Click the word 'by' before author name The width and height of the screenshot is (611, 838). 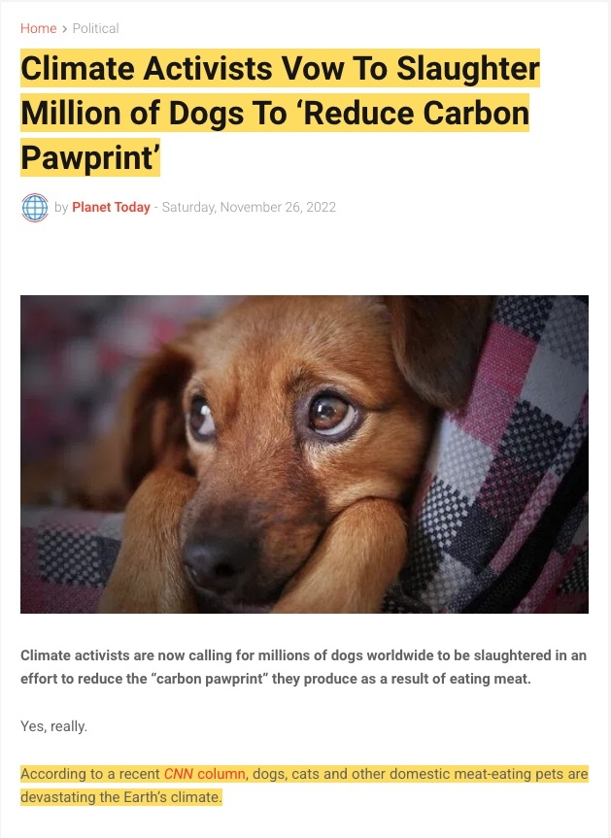(61, 208)
